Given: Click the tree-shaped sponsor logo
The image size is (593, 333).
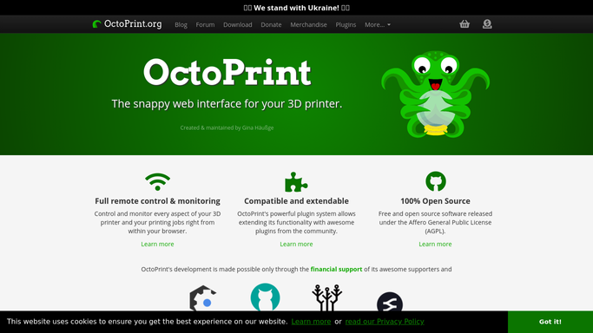Looking at the screenshot, I should 327,297.
